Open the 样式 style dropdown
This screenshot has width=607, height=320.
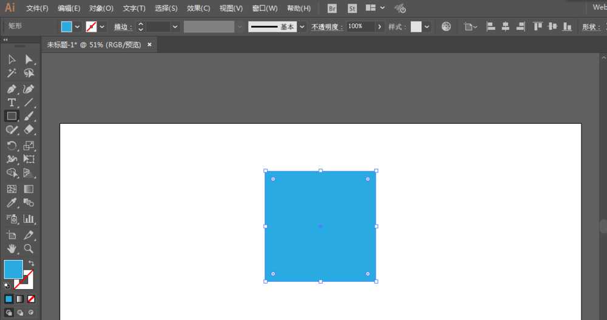pyautogui.click(x=427, y=27)
